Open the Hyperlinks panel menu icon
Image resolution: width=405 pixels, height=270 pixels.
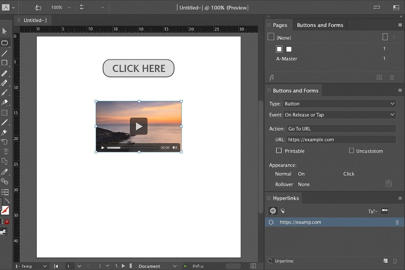point(400,198)
